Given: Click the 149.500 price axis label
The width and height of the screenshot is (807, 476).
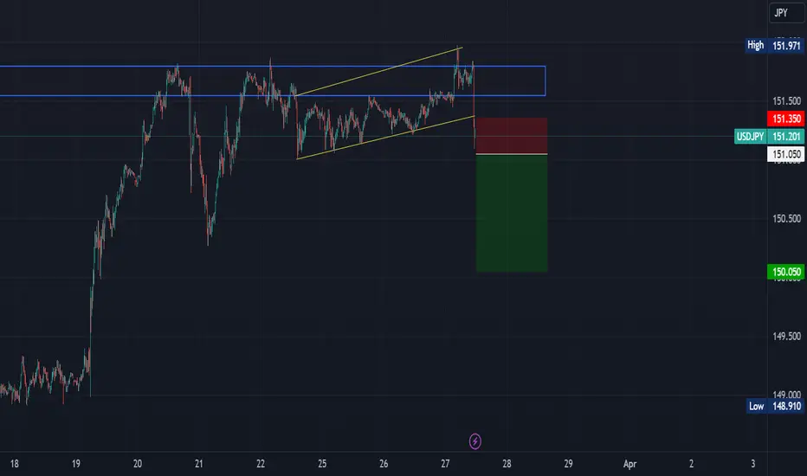Looking at the screenshot, I should click(x=786, y=336).
